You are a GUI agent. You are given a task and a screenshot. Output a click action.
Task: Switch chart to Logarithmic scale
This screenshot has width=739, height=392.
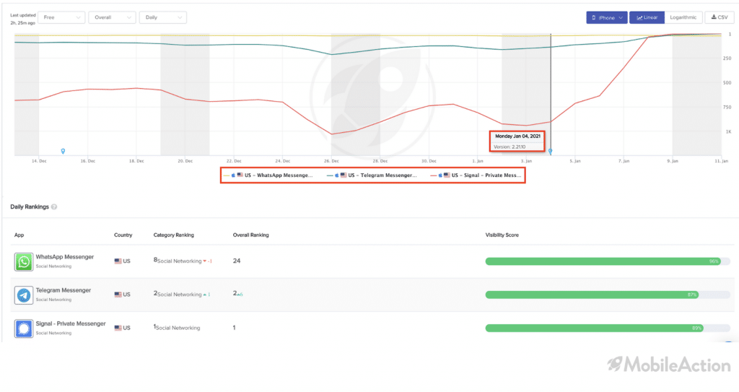[683, 17]
